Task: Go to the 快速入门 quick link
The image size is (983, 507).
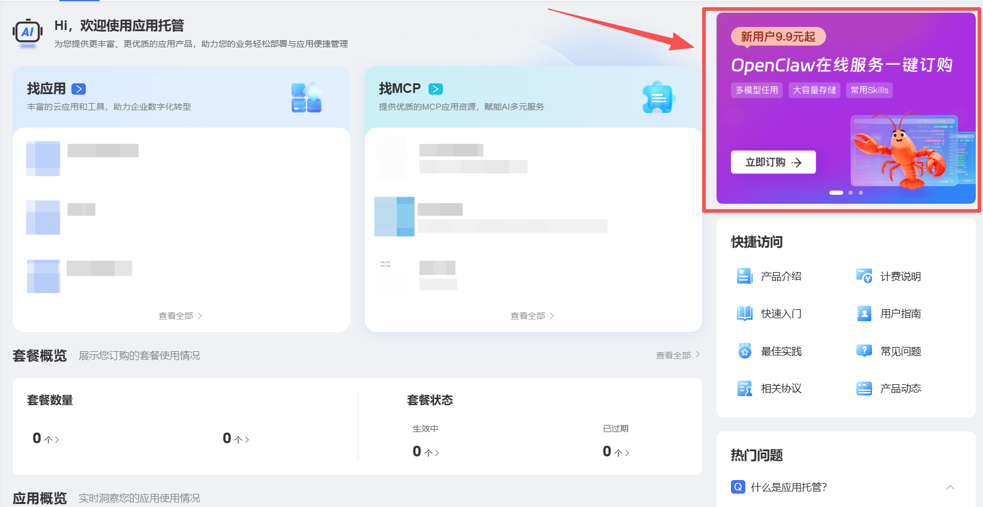Action: tap(781, 313)
